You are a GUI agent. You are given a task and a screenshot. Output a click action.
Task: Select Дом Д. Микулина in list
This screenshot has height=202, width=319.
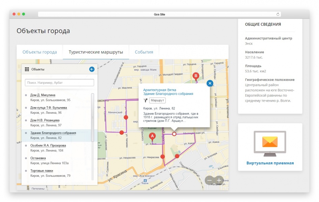(x=43, y=95)
